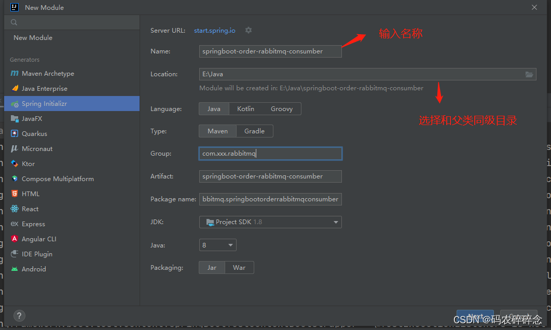This screenshot has height=330, width=551.
Task: Select Ktor in generators list
Action: [x=72, y=164]
